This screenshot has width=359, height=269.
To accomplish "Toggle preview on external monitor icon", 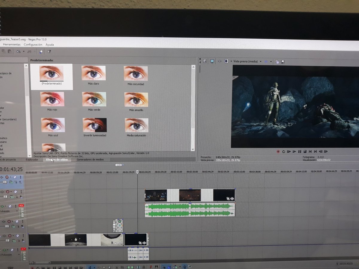I will point(212,61).
